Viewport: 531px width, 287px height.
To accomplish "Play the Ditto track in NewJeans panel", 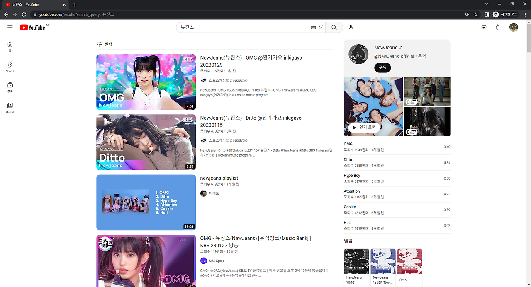I will (x=397, y=163).
